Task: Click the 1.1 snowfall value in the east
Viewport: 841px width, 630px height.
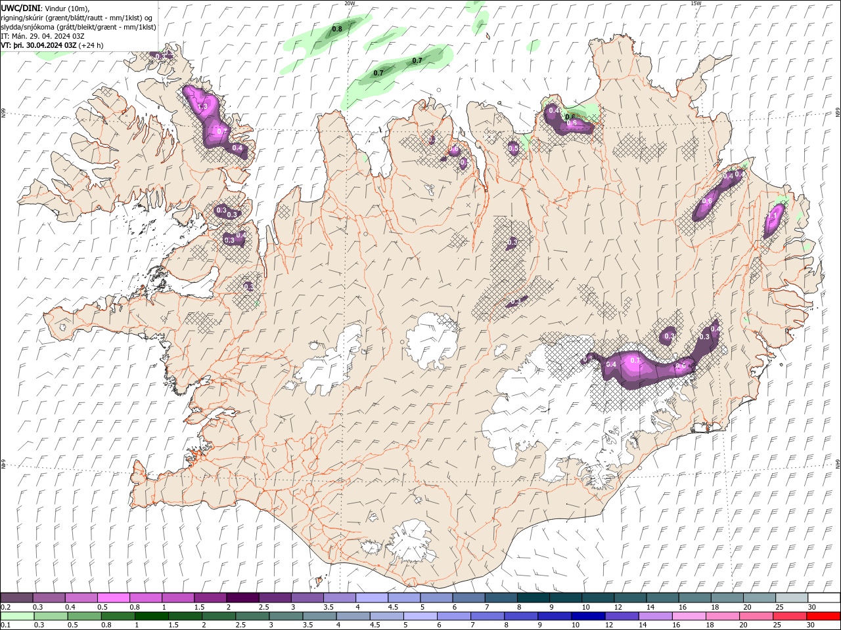Action: [773, 216]
